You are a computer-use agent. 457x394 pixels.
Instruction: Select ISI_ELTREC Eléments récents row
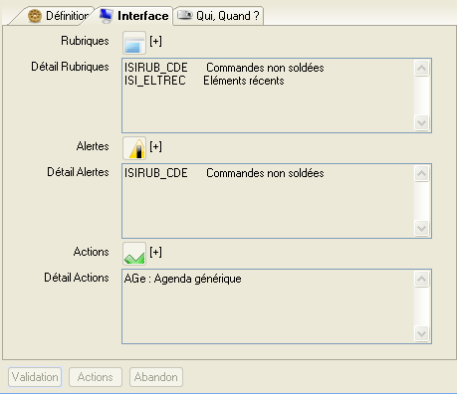(204, 81)
